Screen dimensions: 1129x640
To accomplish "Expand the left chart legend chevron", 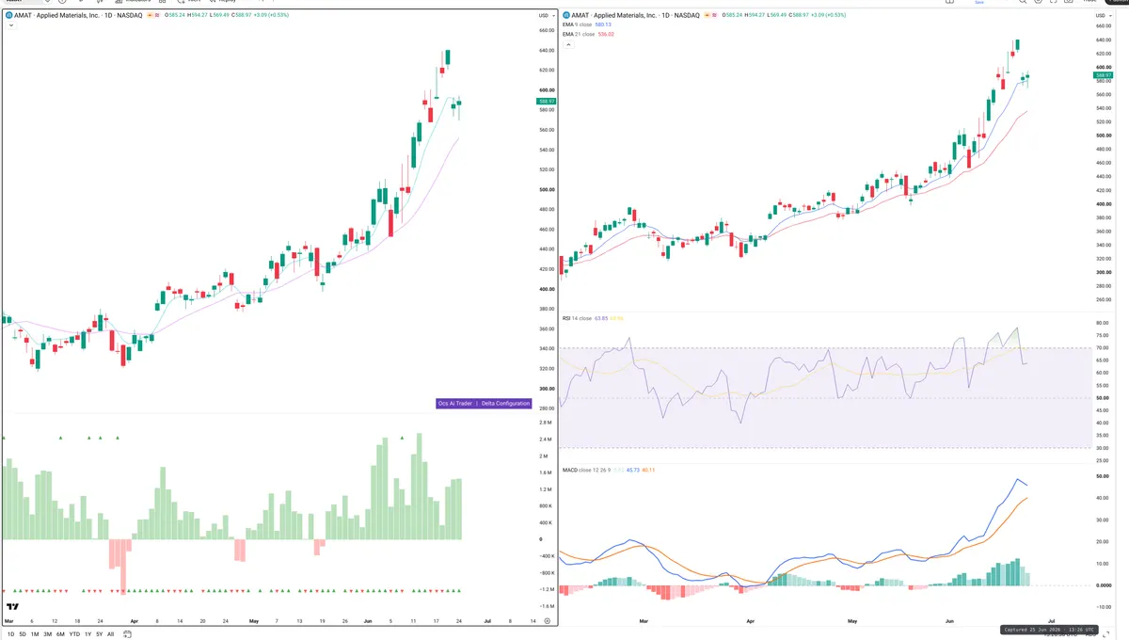I will tap(9, 25).
